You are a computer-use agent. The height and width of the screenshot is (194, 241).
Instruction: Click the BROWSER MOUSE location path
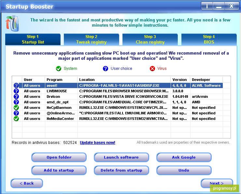tap(124, 91)
